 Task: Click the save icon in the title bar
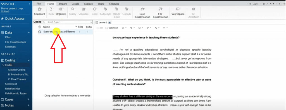point(264,4)
